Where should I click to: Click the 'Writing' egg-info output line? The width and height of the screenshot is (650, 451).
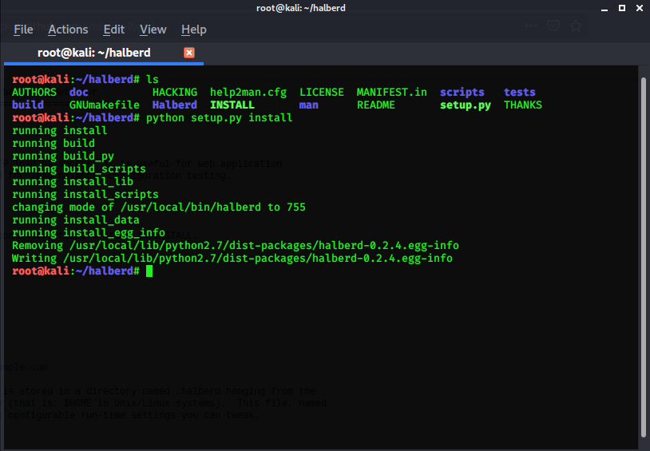coord(232,259)
